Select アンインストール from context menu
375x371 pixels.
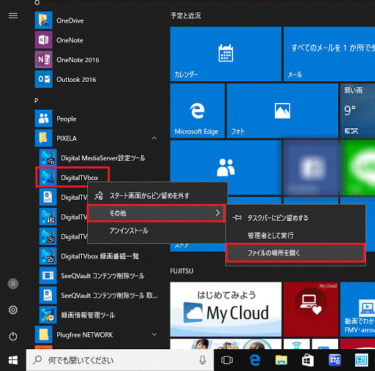coord(157,231)
